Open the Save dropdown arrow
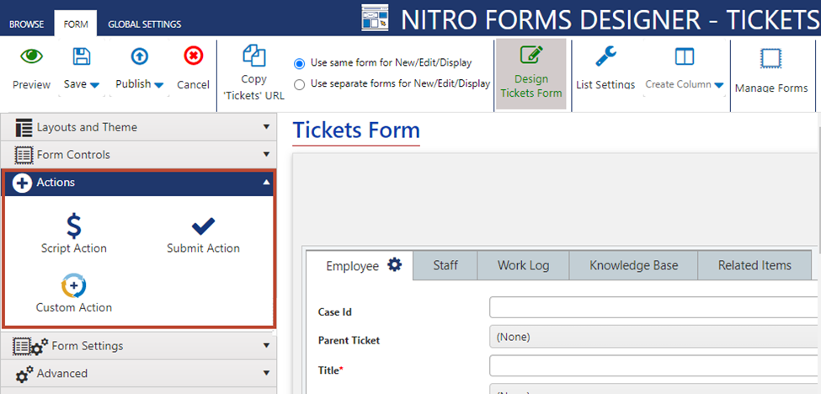The image size is (821, 394). coord(95,85)
